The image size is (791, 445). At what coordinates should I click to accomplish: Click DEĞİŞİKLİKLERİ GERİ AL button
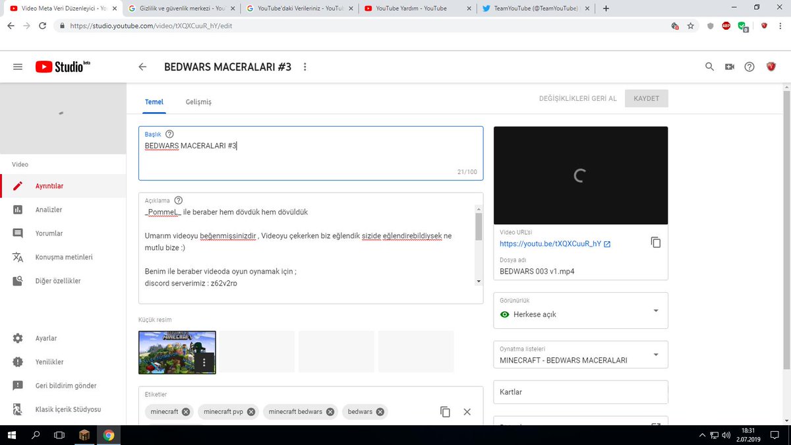coord(578,98)
